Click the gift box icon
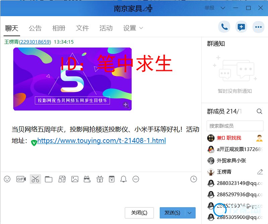This screenshot has width=268, height=224. tap(100, 179)
